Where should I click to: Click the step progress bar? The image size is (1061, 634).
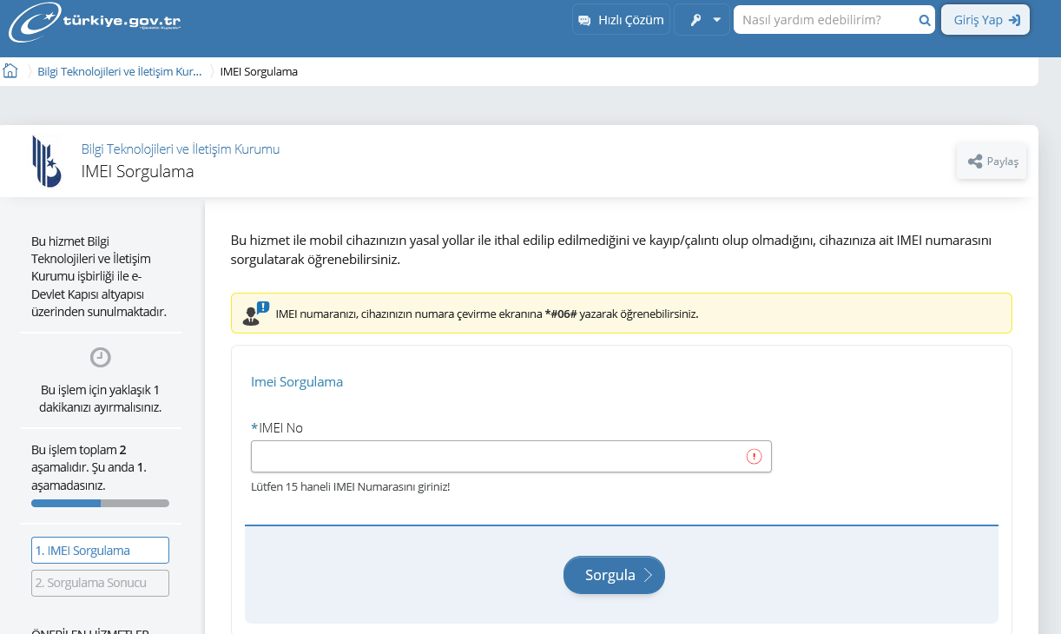click(100, 503)
